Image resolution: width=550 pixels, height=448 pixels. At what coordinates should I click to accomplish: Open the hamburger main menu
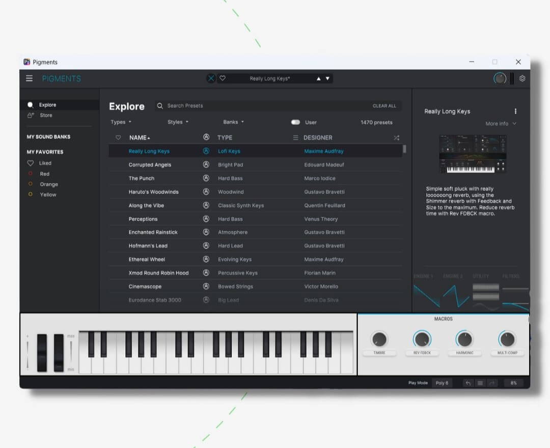[30, 78]
